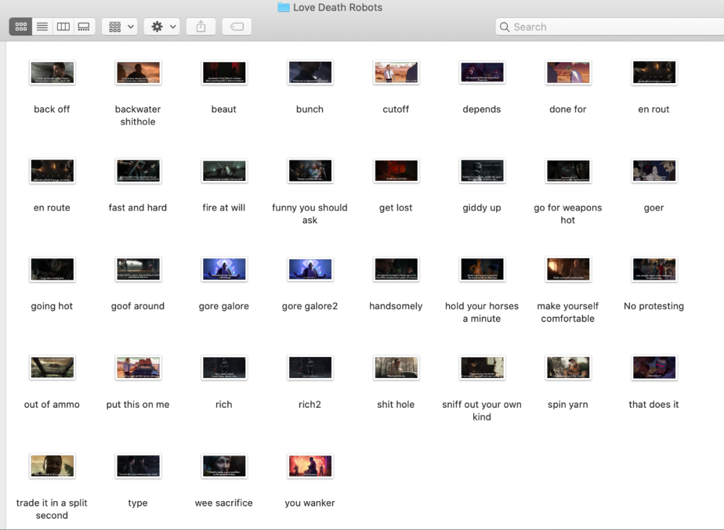Viewport: 724px width, 530px height.
Task: Select the 'done for' image thumbnail
Action: click(568, 72)
